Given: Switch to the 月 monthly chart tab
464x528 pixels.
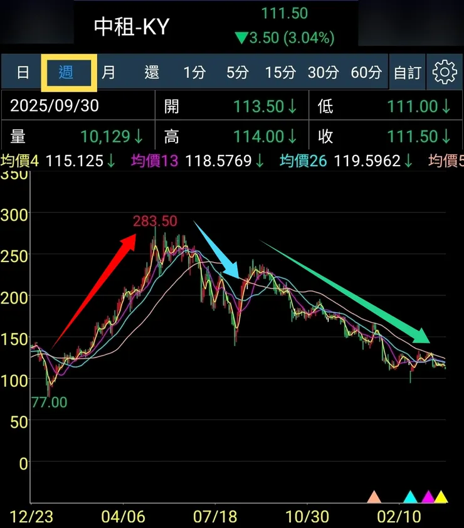Looking at the screenshot, I should coord(108,72).
